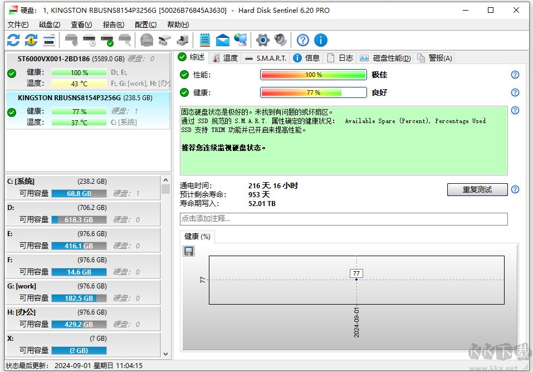The width and height of the screenshot is (533, 372).
Task: Click the save floppy icon above chart
Action: coord(189,251)
